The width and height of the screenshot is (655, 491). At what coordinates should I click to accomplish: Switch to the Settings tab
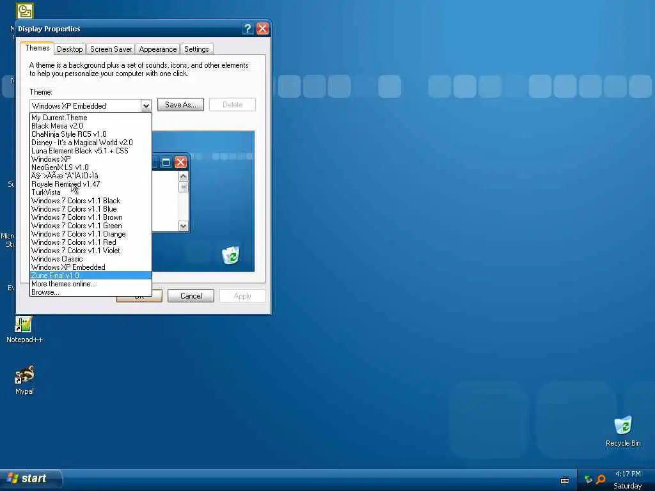tap(196, 49)
